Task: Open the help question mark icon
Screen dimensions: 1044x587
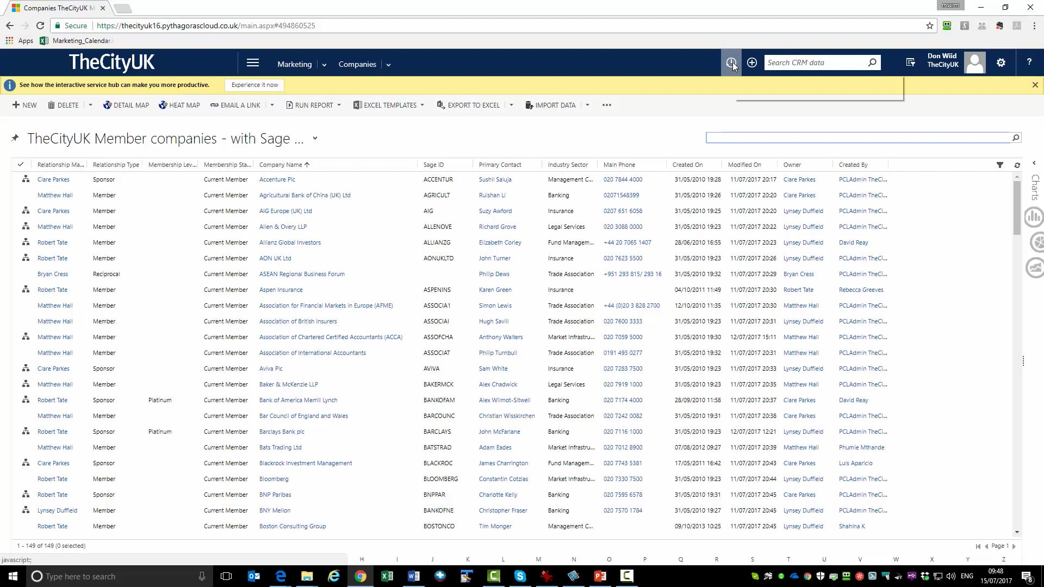Action: click(x=1029, y=62)
